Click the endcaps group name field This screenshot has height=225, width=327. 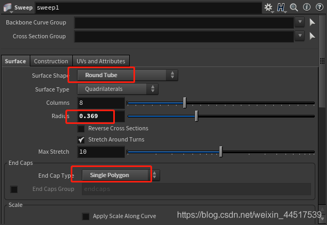tap(196, 189)
